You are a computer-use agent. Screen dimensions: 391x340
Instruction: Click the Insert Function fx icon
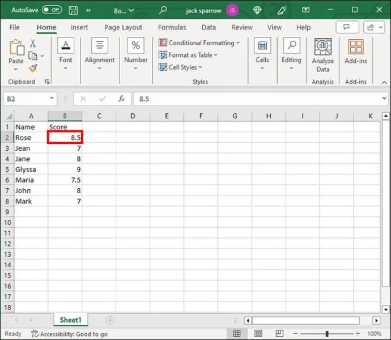pos(121,99)
